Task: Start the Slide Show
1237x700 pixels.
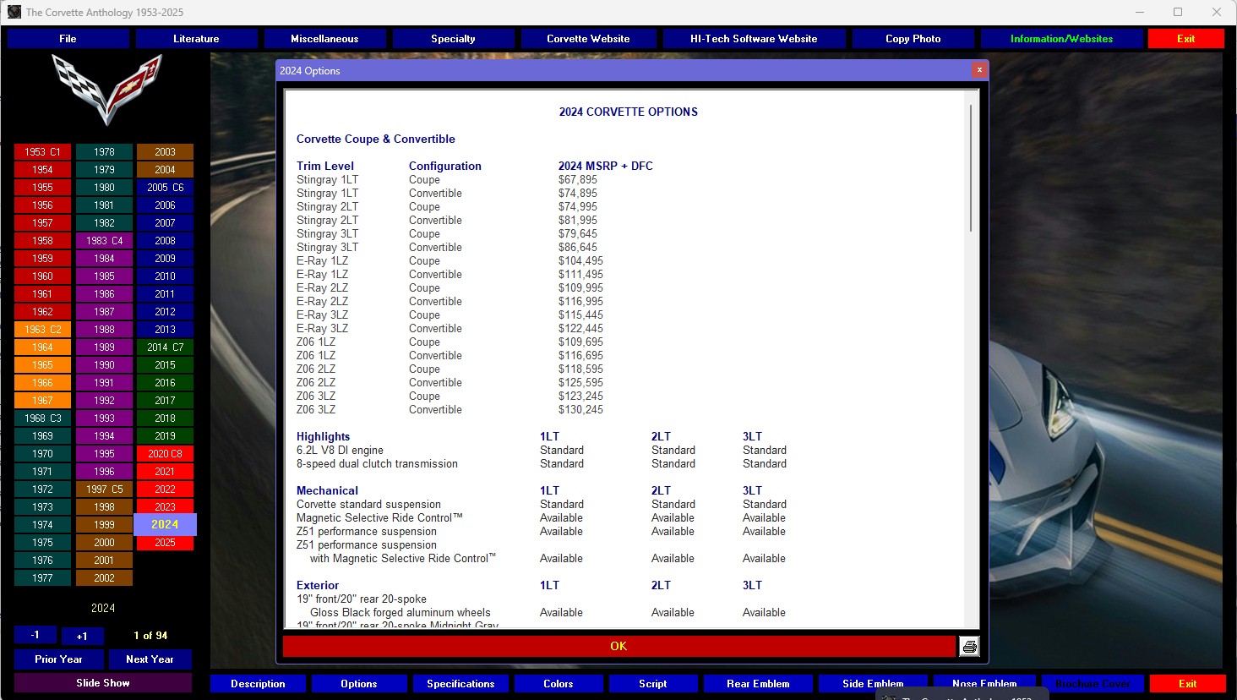Action: (103, 683)
